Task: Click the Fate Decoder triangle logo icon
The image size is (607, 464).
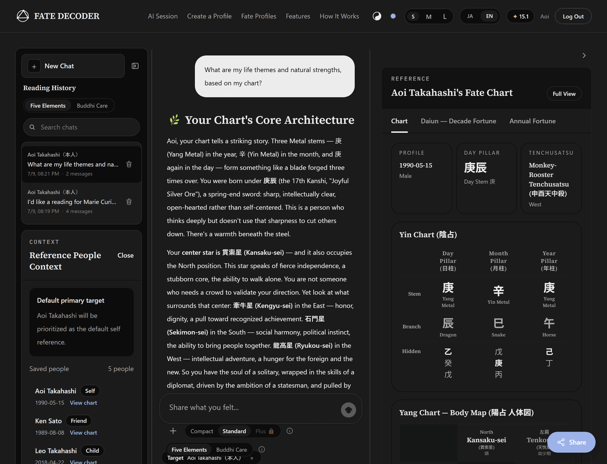Action: tap(23, 16)
